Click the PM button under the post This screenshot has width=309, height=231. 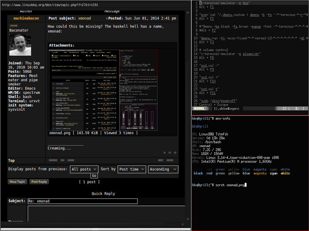coord(62,161)
